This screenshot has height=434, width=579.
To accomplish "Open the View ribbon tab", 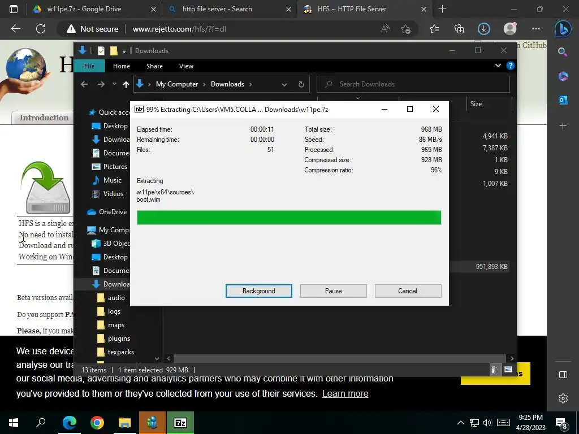I will click(186, 66).
